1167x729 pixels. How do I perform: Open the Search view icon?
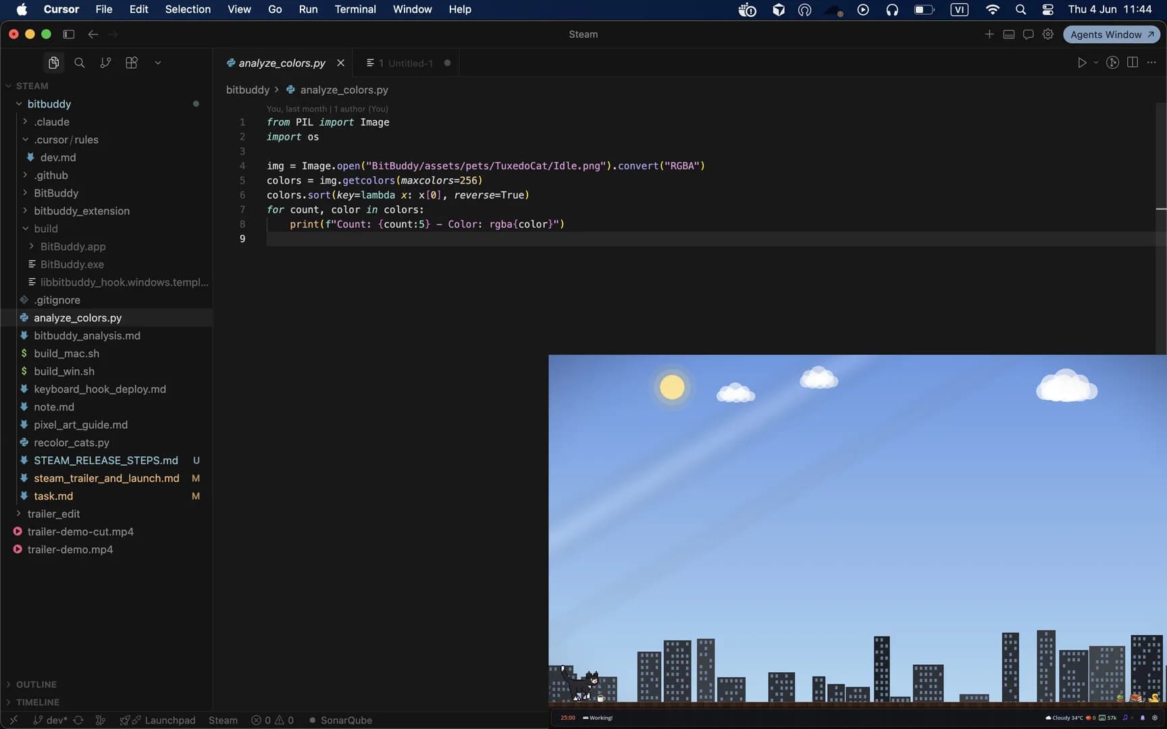pos(79,63)
